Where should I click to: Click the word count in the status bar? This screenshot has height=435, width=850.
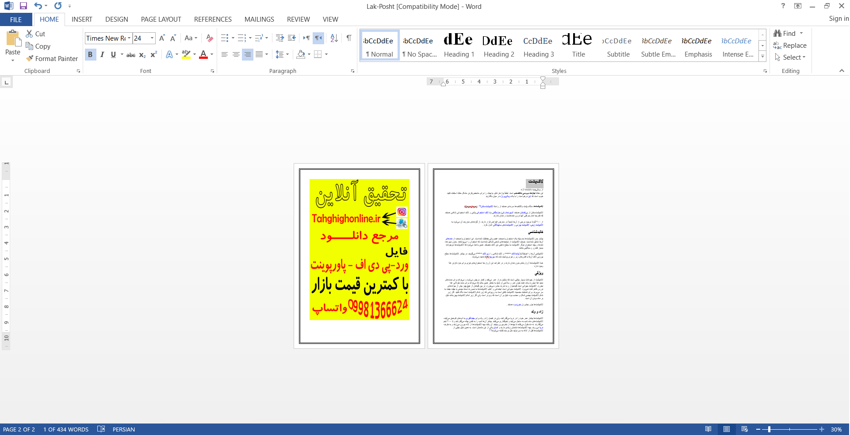click(66, 429)
